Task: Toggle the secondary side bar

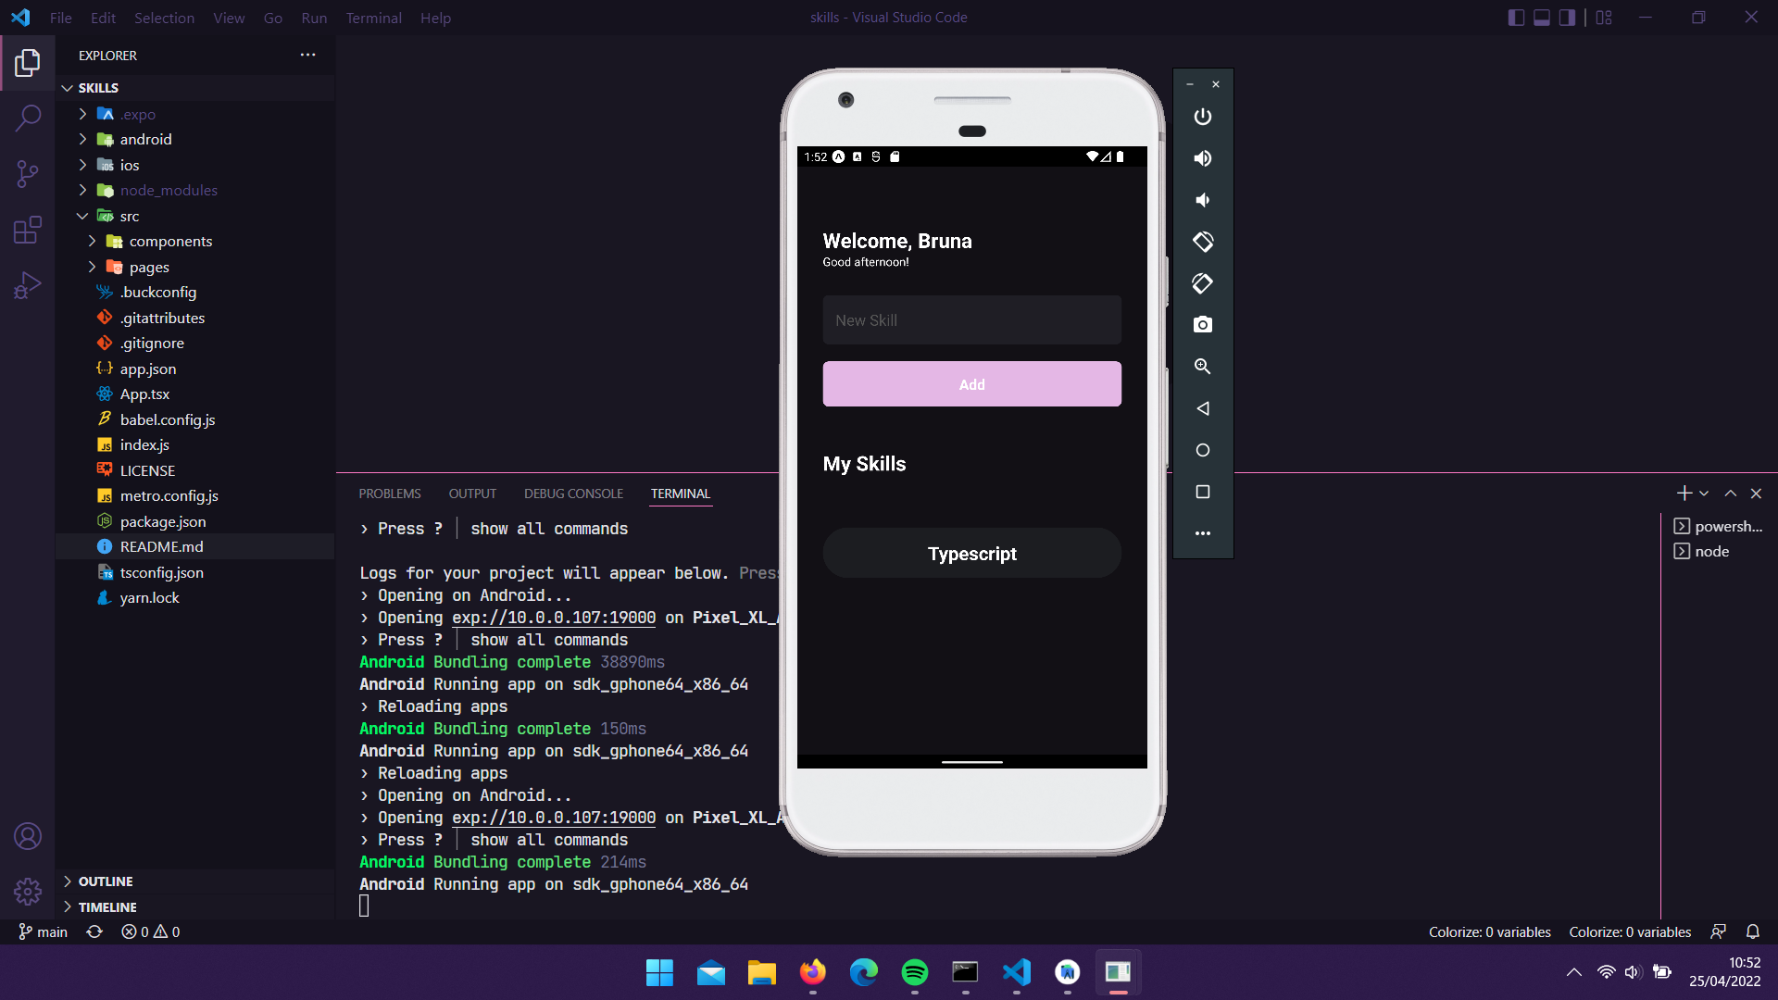Action: [x=1567, y=17]
